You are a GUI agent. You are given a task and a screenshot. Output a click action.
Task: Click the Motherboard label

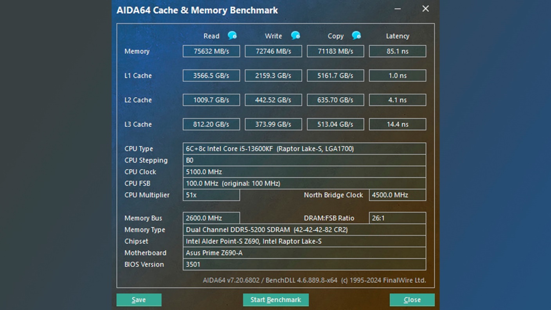point(146,253)
